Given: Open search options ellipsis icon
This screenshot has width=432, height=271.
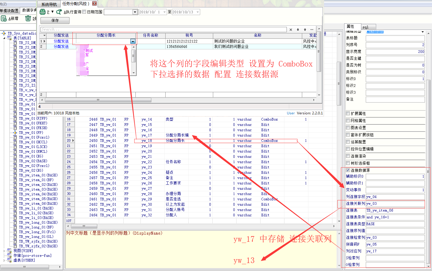Looking at the screenshot, I should click(312, 30).
